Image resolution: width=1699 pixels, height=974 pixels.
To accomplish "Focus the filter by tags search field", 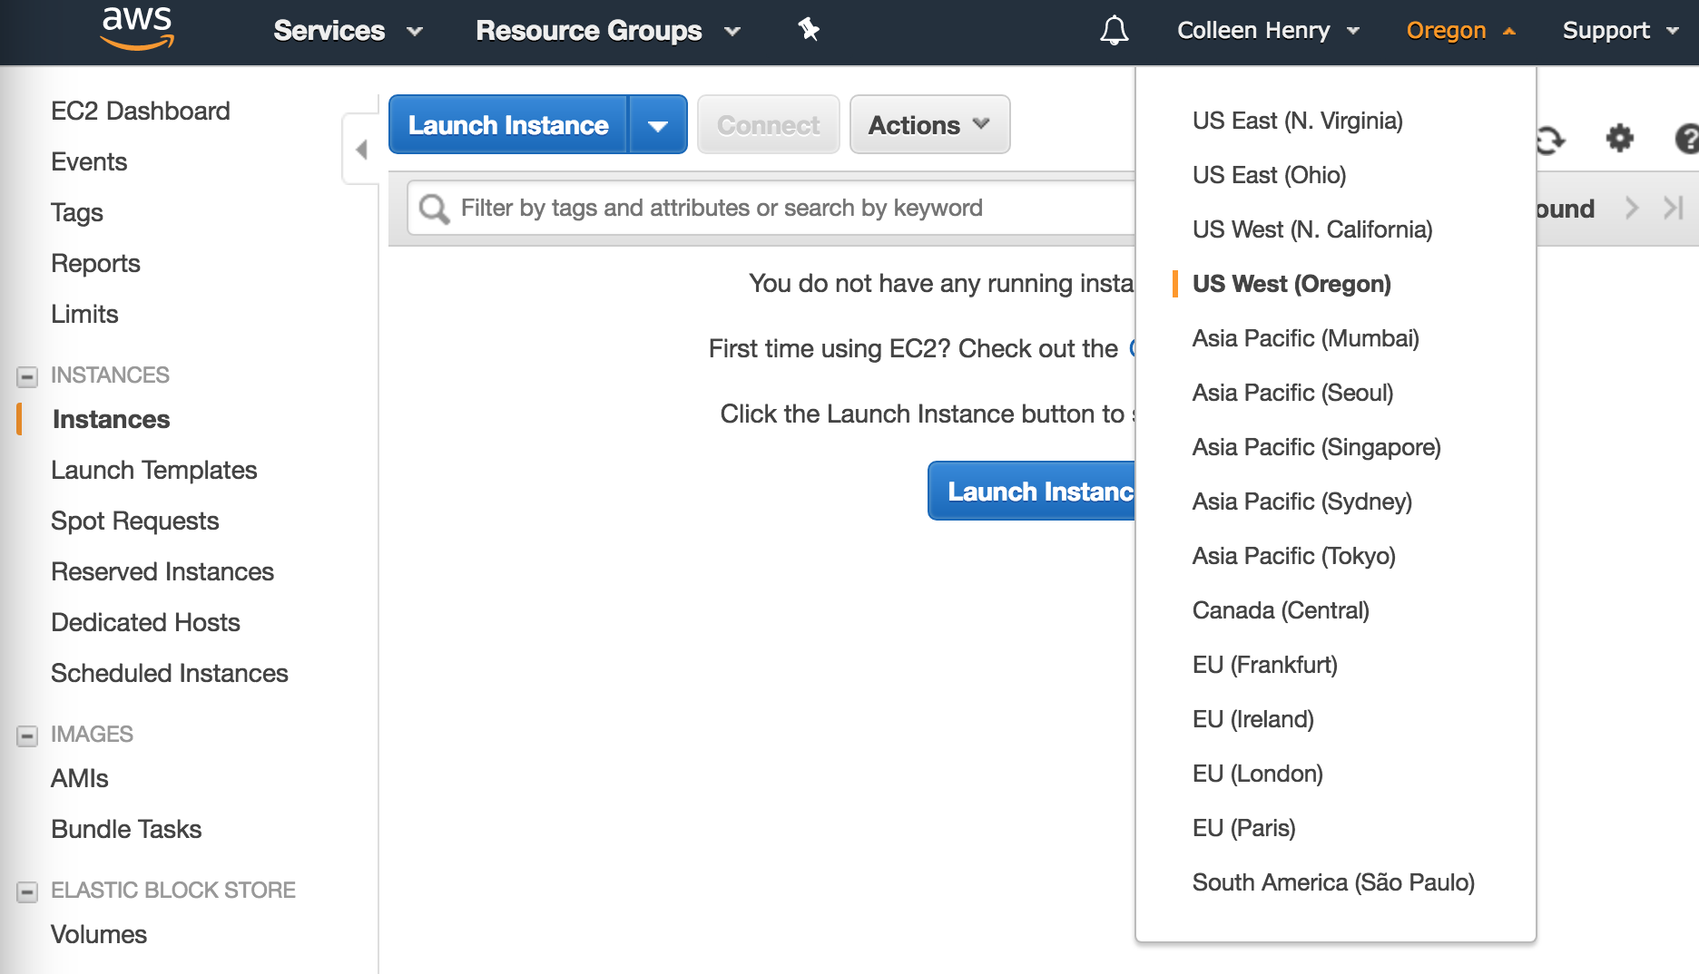I will [x=771, y=209].
